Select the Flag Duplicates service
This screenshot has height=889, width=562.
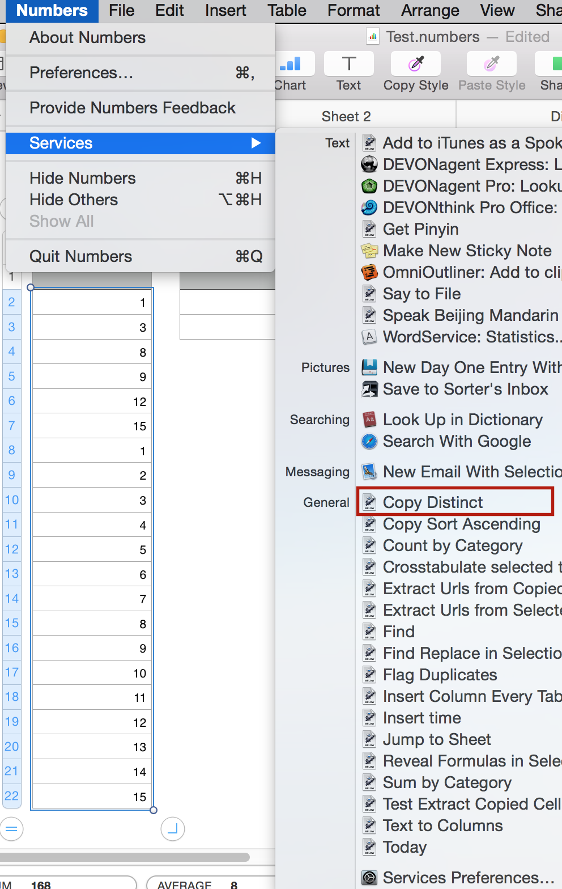click(440, 675)
